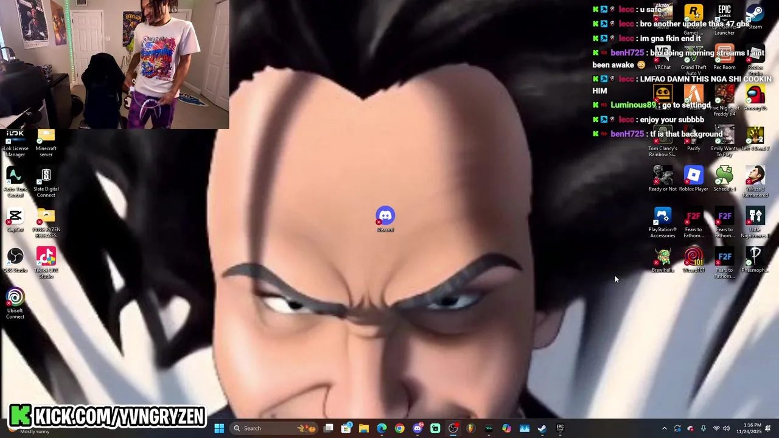Open the Steam desktop shortcut
The image size is (779, 438).
[x=755, y=16]
